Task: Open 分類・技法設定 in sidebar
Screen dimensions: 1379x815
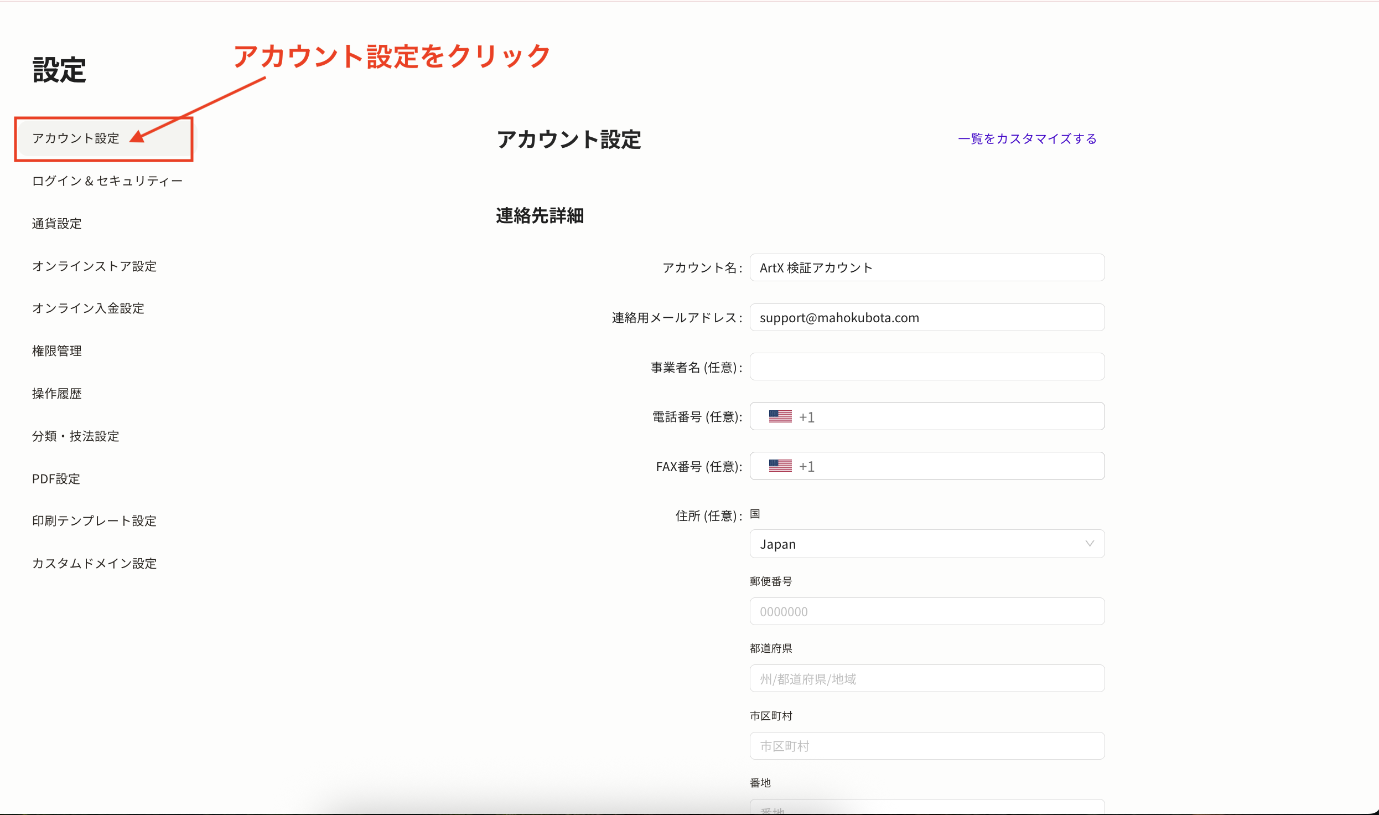Action: point(76,436)
